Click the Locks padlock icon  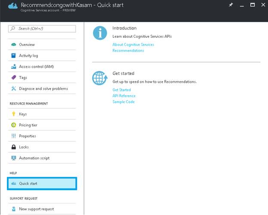tap(14, 147)
